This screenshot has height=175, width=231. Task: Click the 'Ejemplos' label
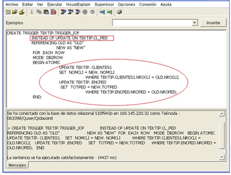coord(14,23)
